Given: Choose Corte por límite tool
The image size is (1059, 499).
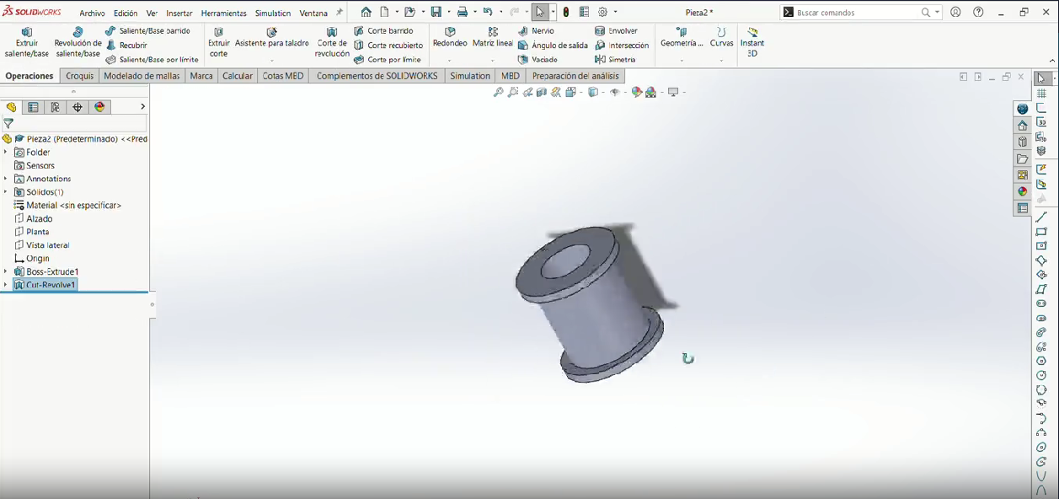Looking at the screenshot, I should tap(388, 60).
